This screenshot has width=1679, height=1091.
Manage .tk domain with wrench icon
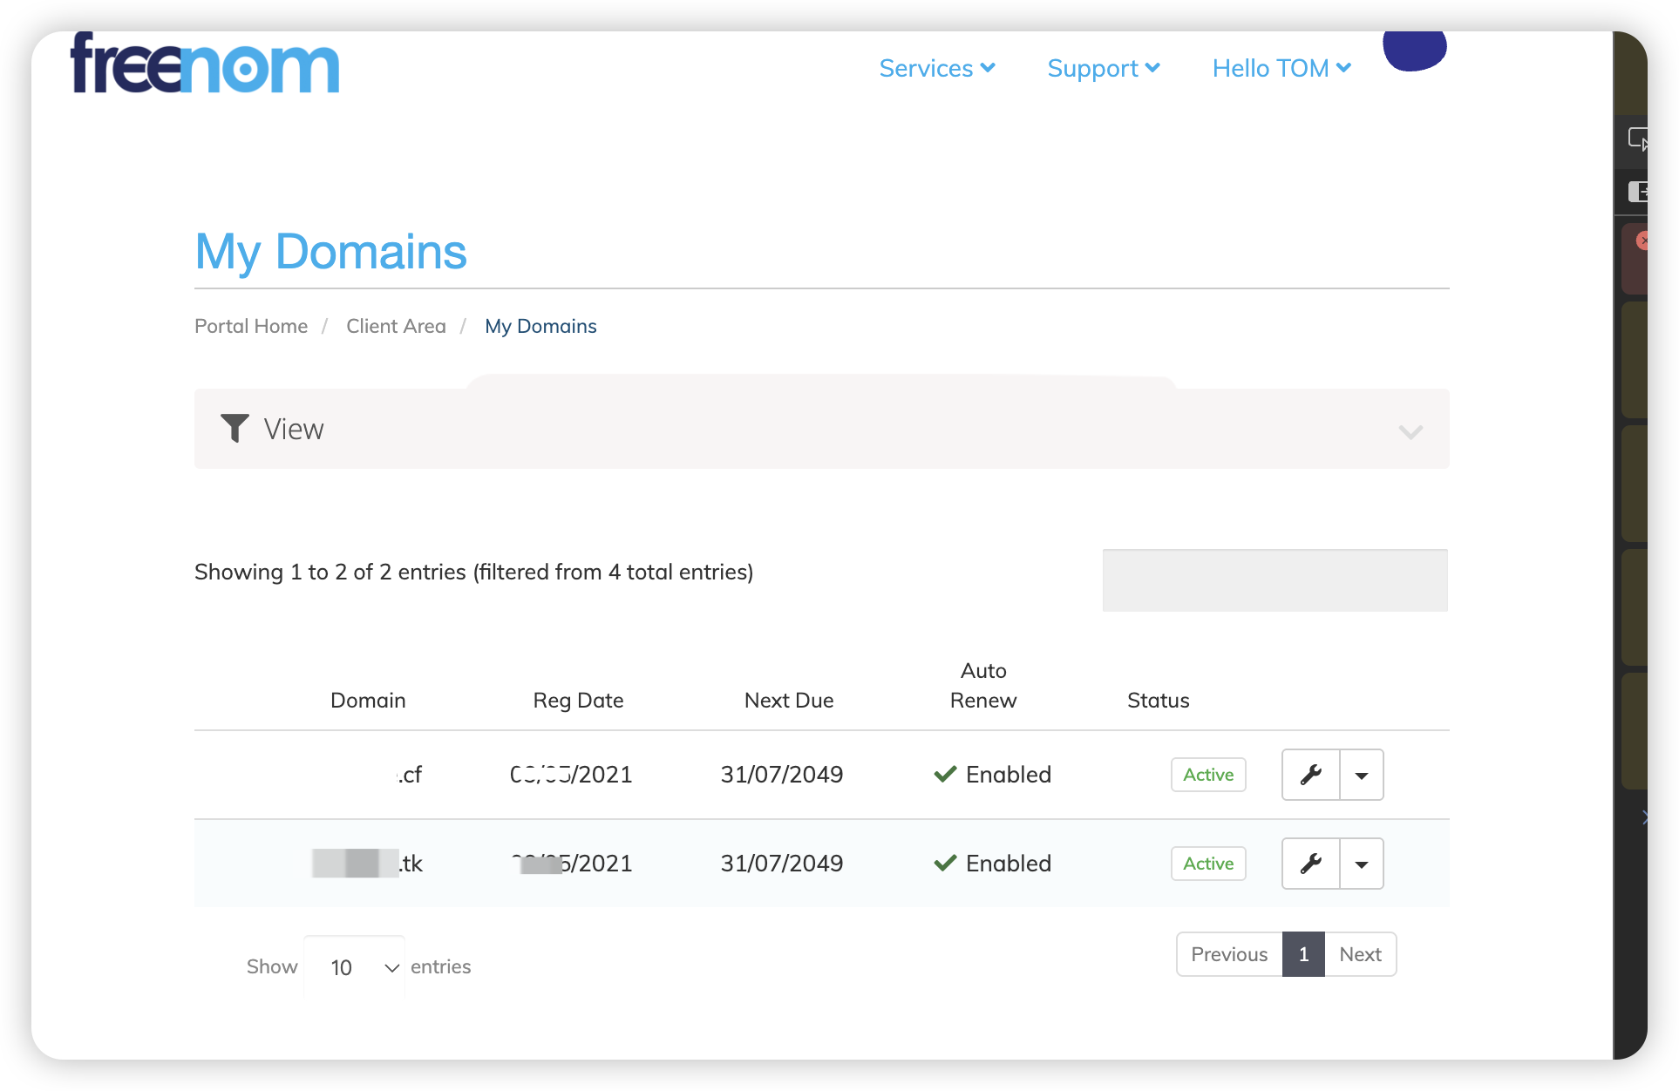point(1310,864)
